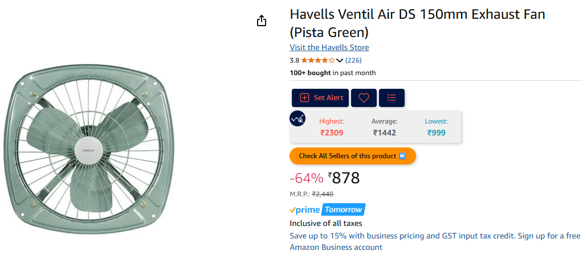587x255 pixels.
Task: Select the Average price ₹1442 value
Action: pos(384,133)
